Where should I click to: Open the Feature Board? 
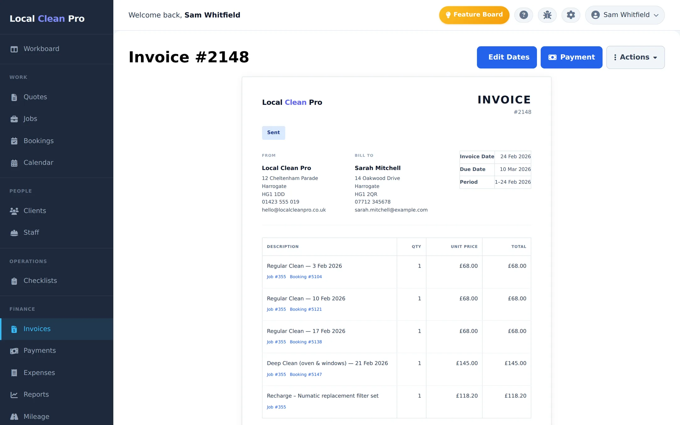pyautogui.click(x=474, y=15)
